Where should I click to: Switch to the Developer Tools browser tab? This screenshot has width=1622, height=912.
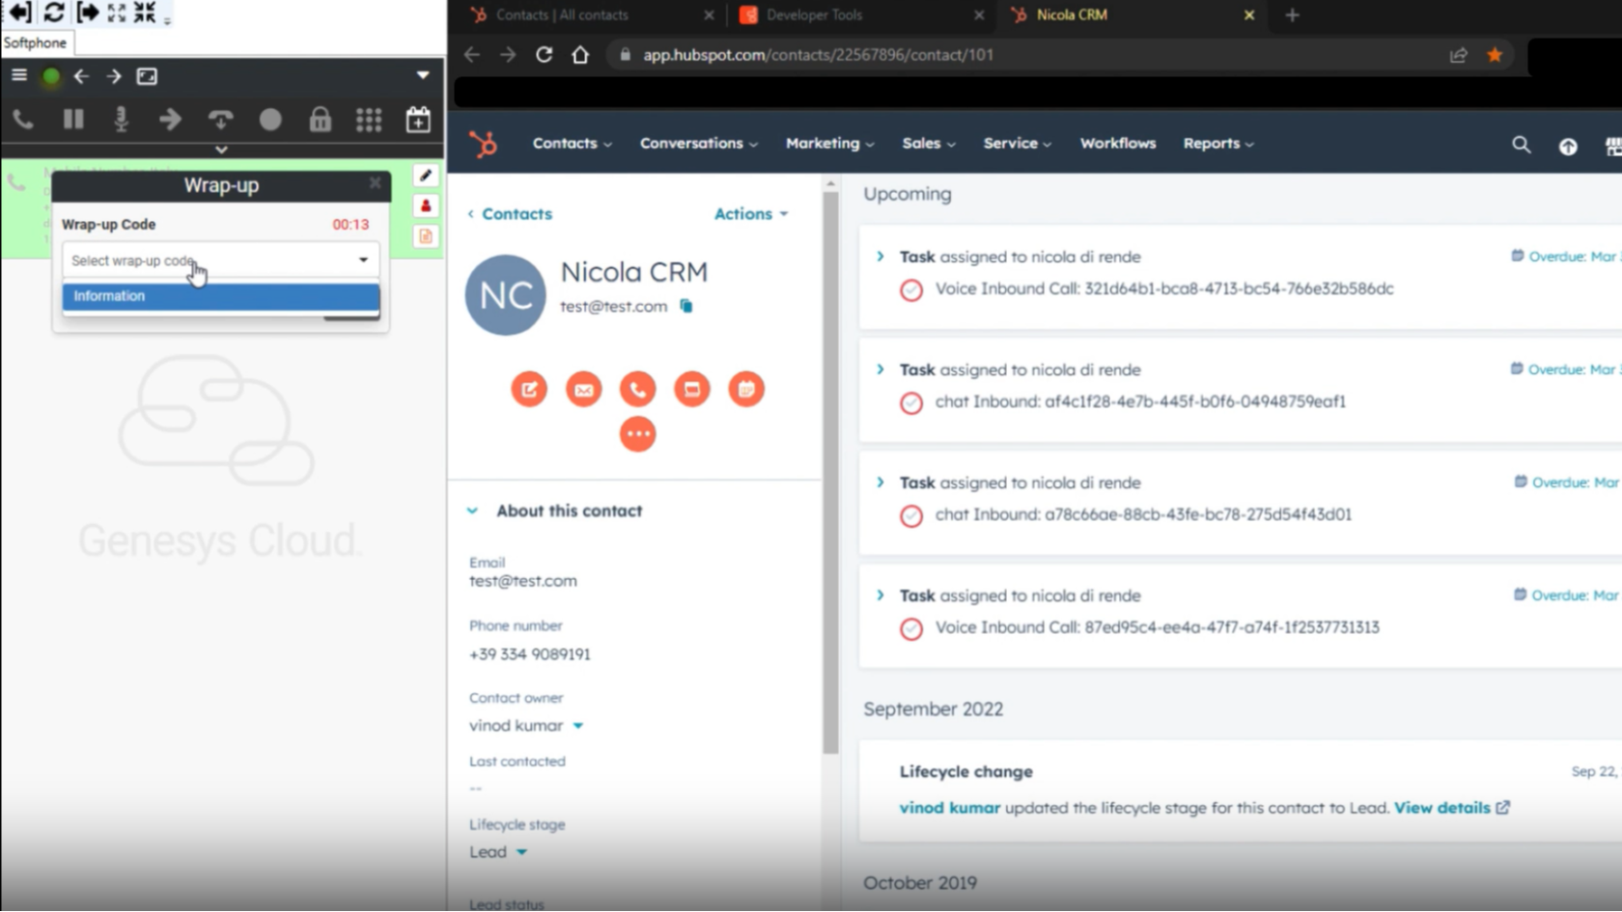point(814,14)
